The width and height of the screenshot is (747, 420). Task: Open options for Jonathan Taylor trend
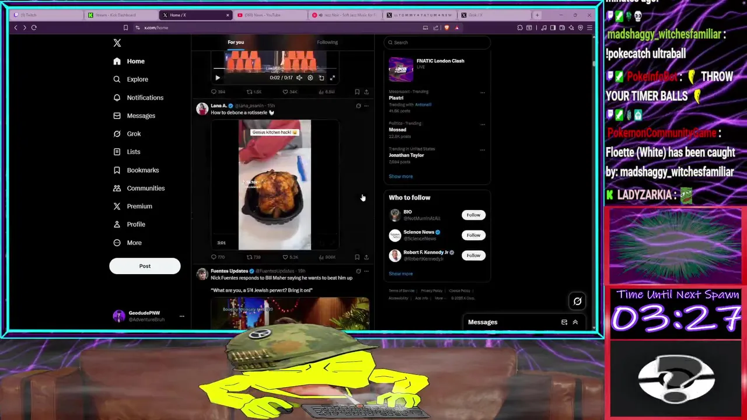point(482,149)
